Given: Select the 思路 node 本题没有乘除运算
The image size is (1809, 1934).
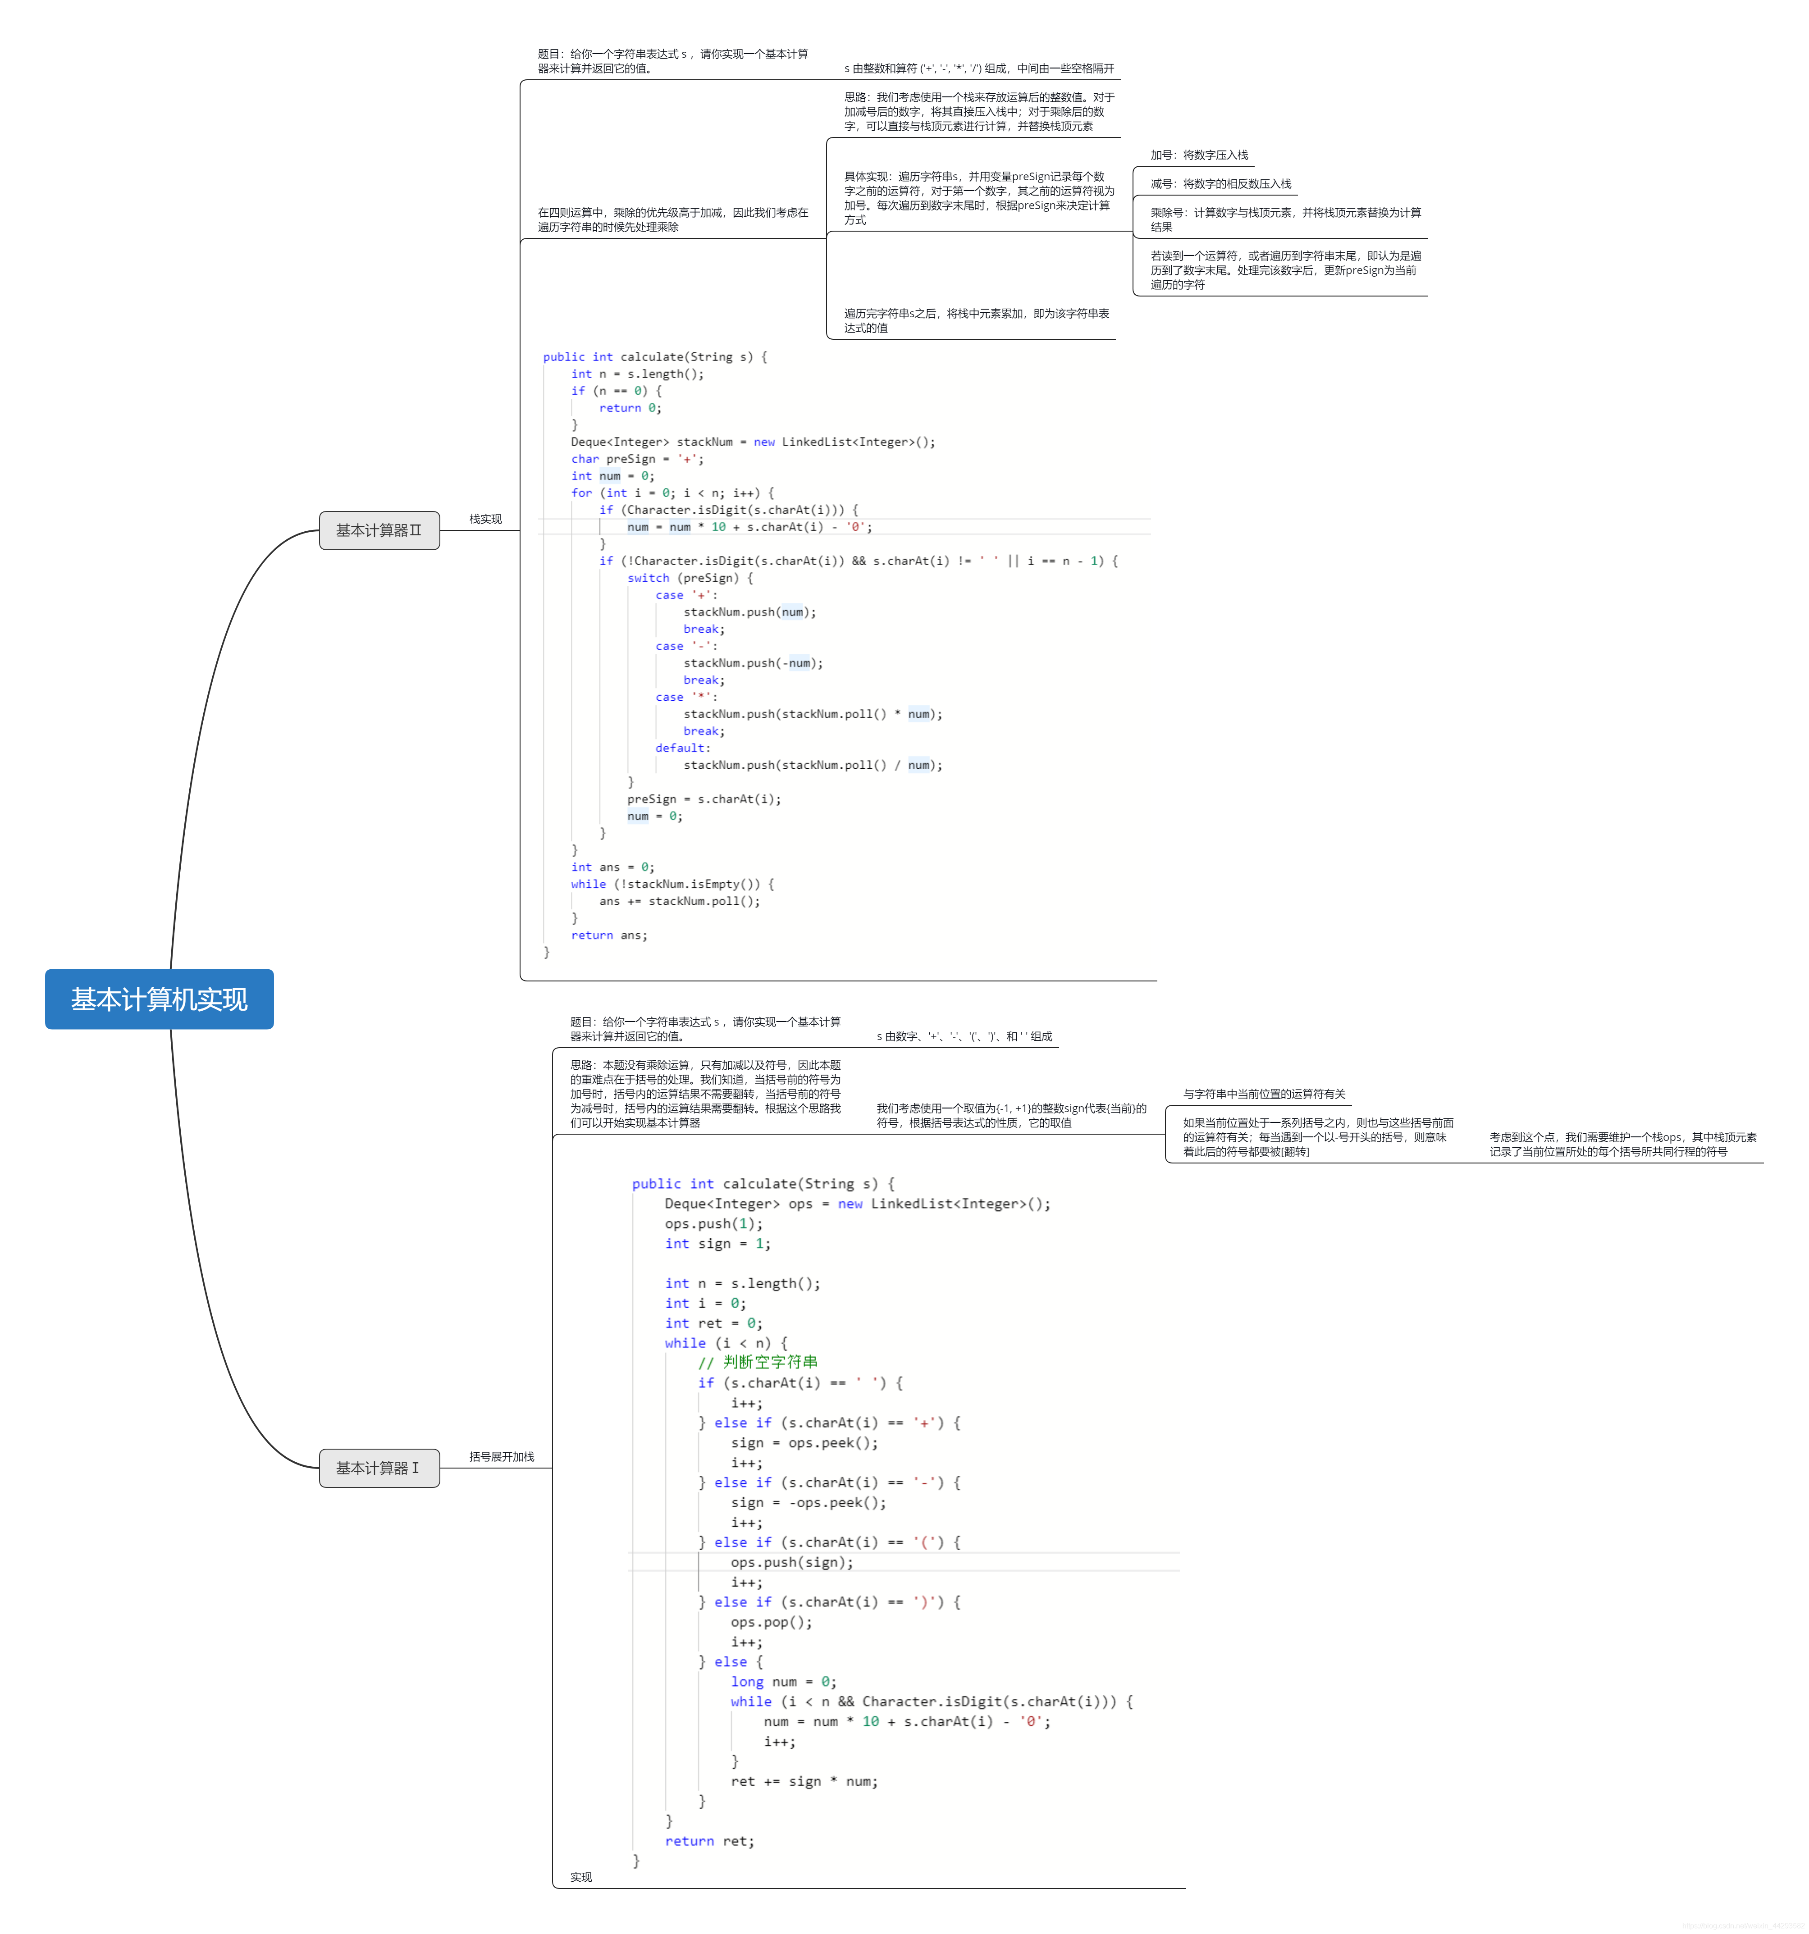Looking at the screenshot, I should pyautogui.click(x=705, y=1094).
